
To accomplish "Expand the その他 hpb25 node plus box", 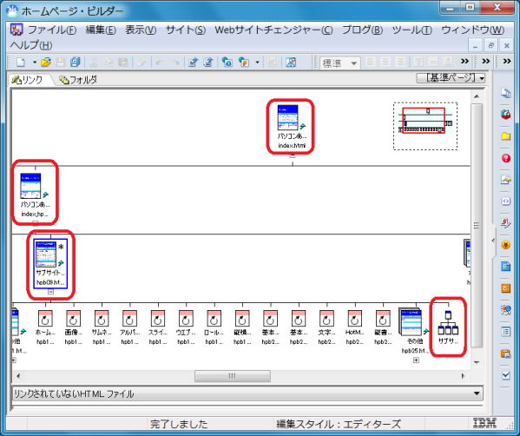I will [416, 360].
